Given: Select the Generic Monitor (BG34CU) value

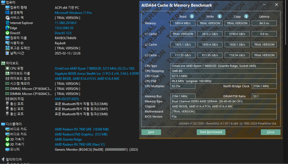Looking at the screenshot, I should (x=96, y=150).
